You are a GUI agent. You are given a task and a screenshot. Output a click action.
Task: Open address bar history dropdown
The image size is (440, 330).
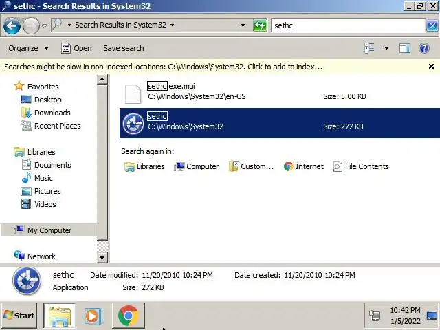(x=243, y=25)
